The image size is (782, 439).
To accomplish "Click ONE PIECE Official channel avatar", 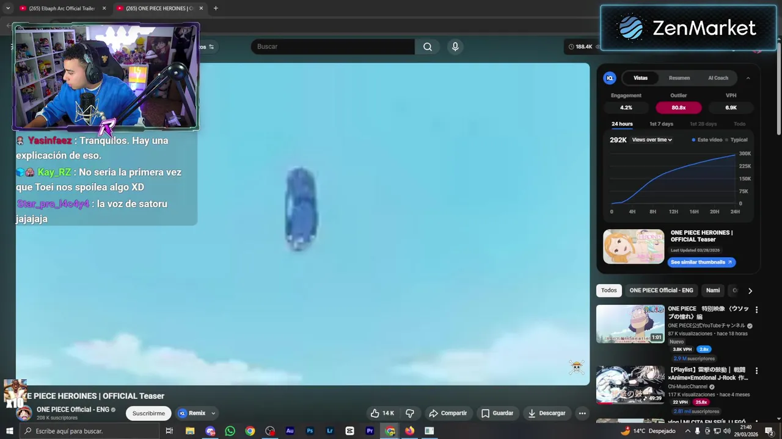I will coord(24,413).
